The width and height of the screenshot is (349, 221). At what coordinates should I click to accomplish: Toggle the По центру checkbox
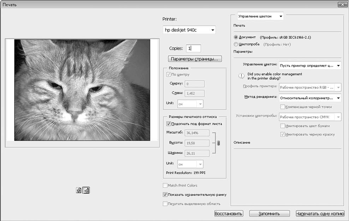point(169,75)
